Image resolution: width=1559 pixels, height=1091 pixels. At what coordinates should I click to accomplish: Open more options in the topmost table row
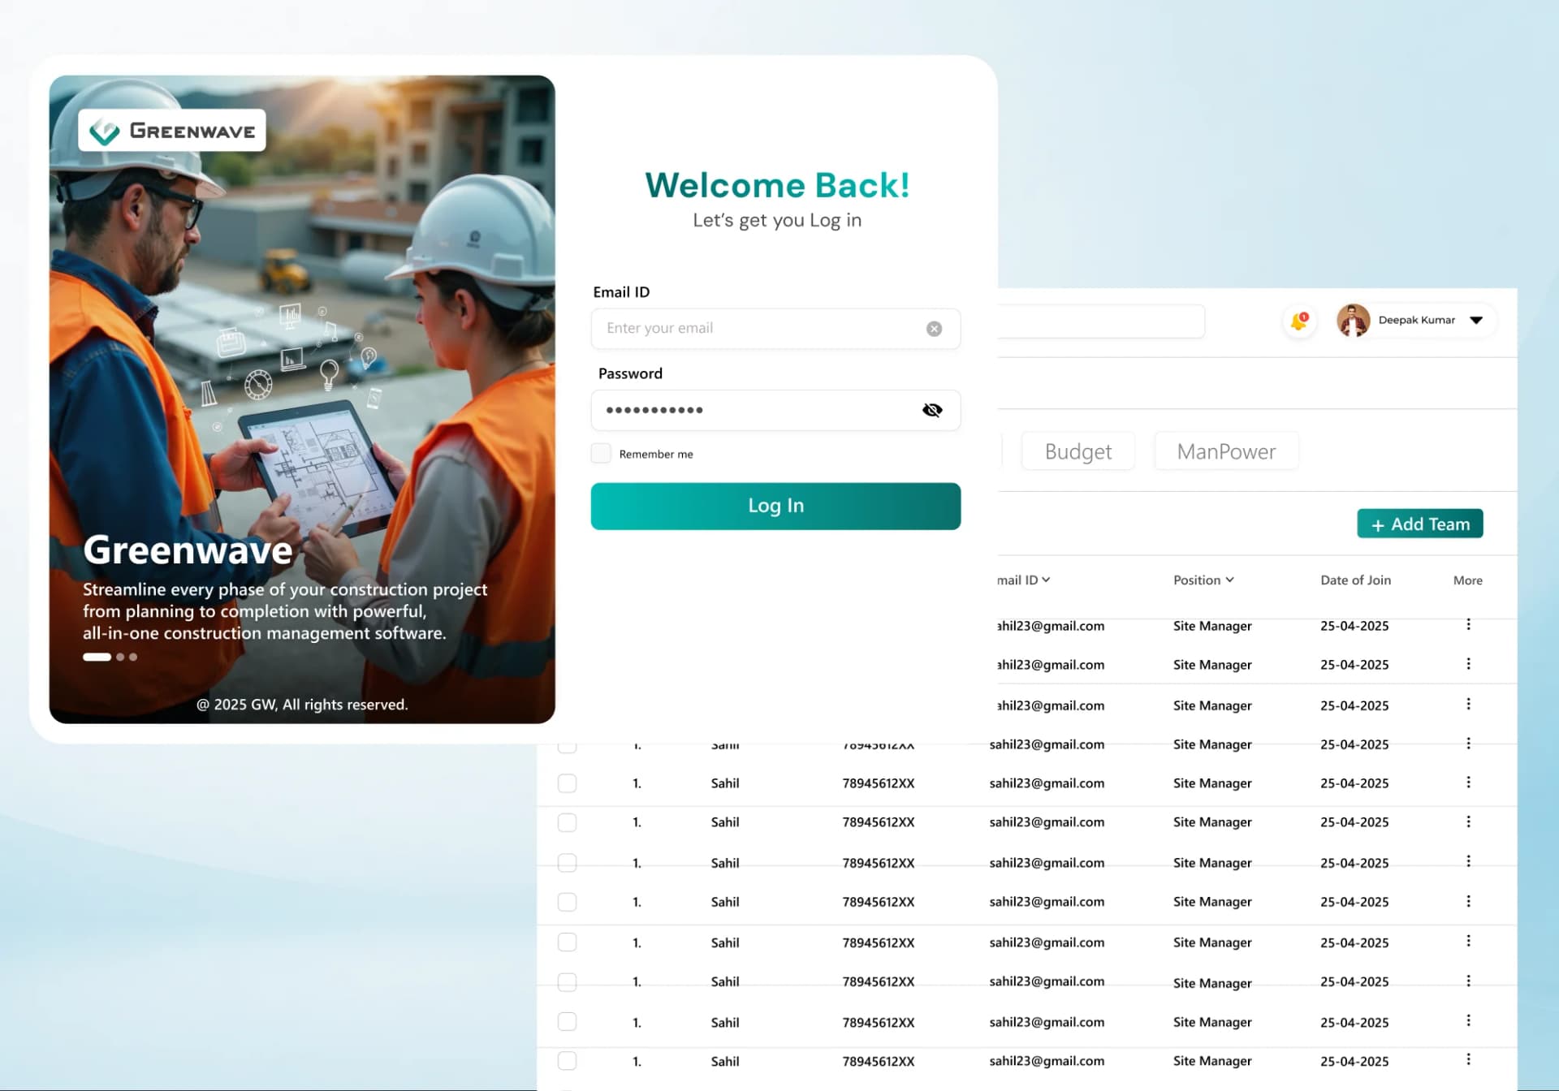coord(1468,624)
